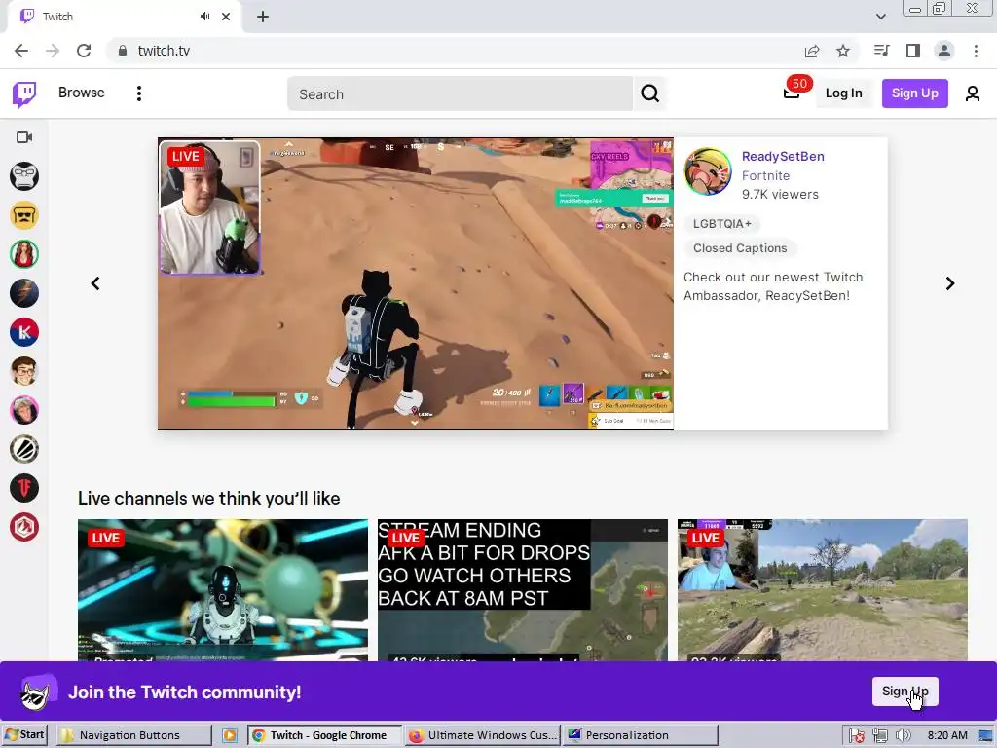Open the lightning bolt avatar channel
The image size is (997, 748).
(x=24, y=293)
